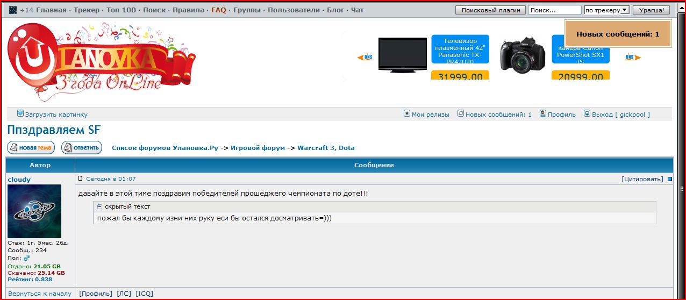The image size is (686, 300).
Task: Open FAQ in top menu
Action: 219,10
